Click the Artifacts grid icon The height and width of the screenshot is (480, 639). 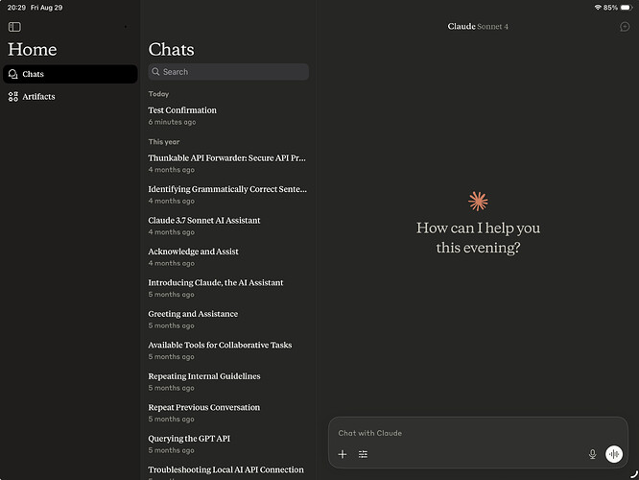point(13,97)
